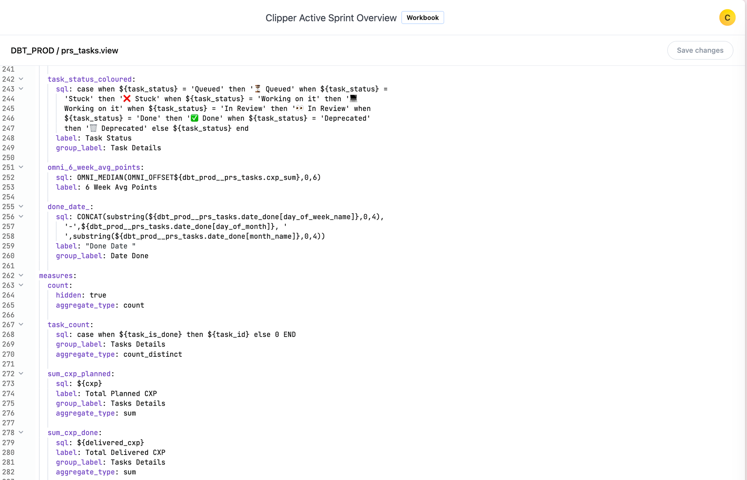Click the DBT_PROD / prs_tasks.view breadcrumb
Screen dimensions: 747x480
pos(64,51)
